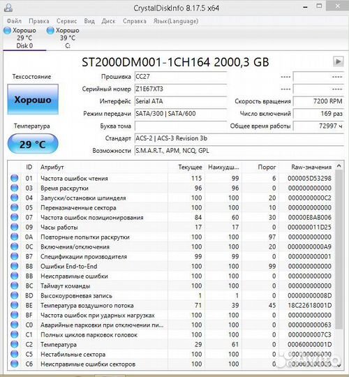Click raw value 0006000001D in Температура row
Screen dimensions: 349x377
click(x=310, y=345)
